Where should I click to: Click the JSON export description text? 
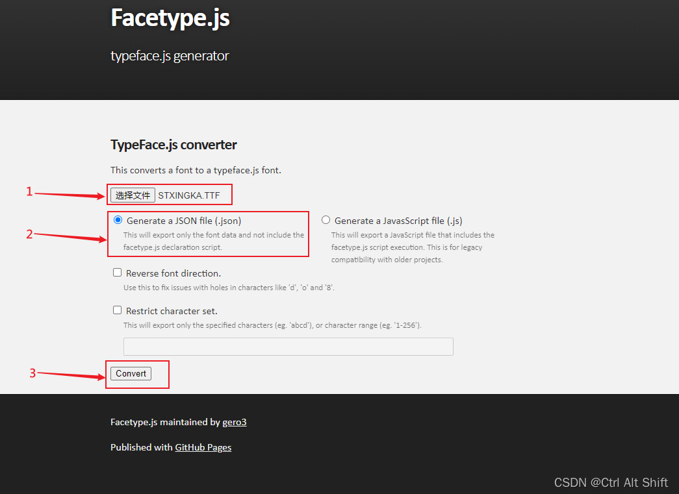coord(208,240)
